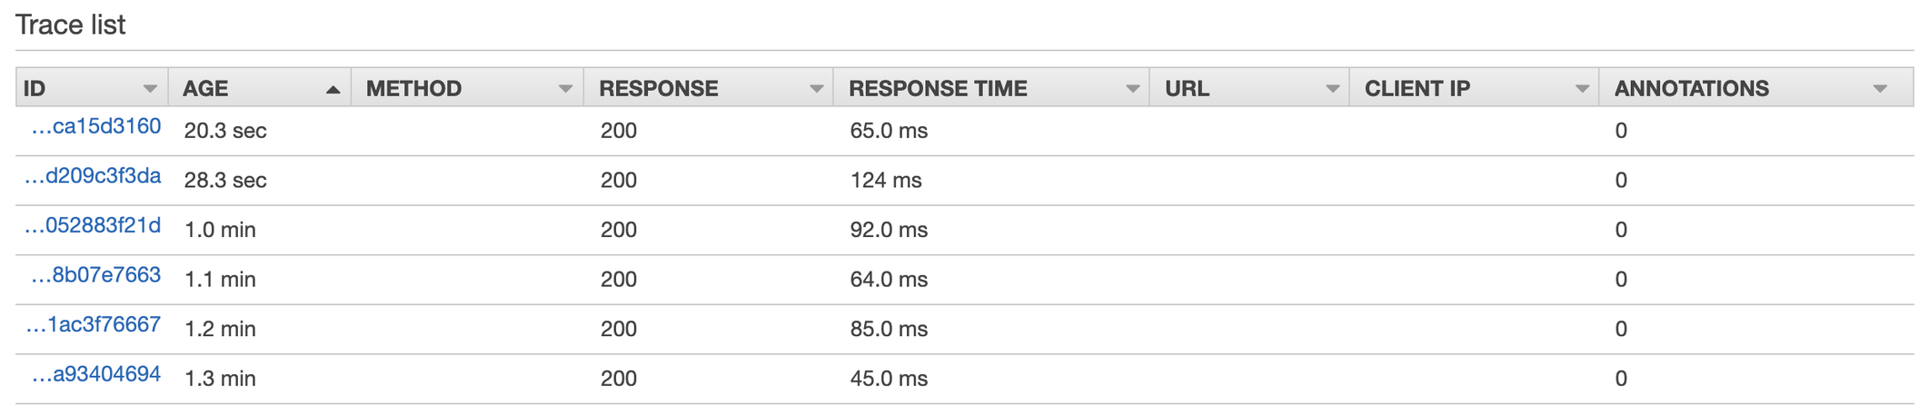
Task: Open trace …d209c3f3da
Action: click(93, 176)
